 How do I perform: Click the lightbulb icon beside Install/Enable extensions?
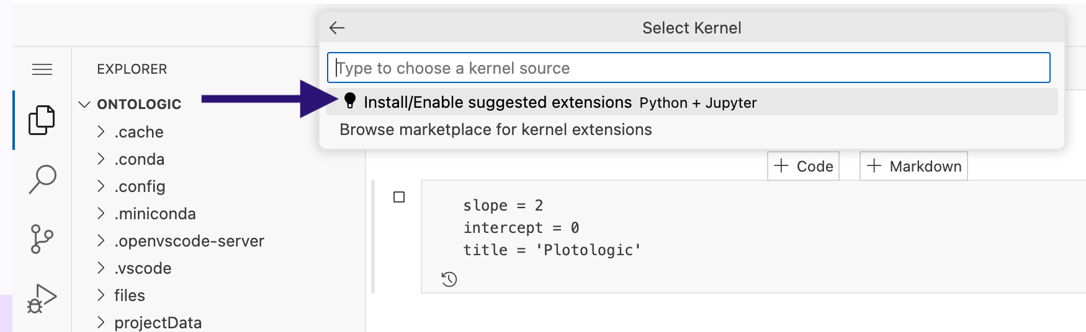(x=350, y=101)
